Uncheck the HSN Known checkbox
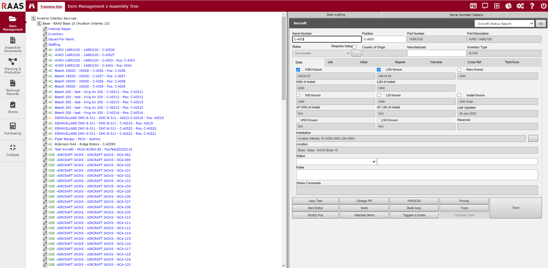Image resolution: width=548 pixels, height=268 pixels. [x=298, y=70]
